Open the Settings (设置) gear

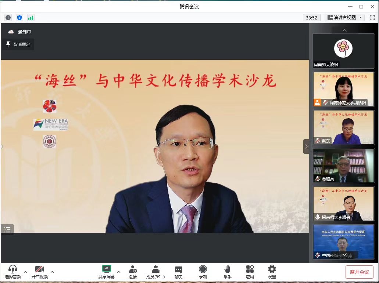pyautogui.click(x=272, y=269)
